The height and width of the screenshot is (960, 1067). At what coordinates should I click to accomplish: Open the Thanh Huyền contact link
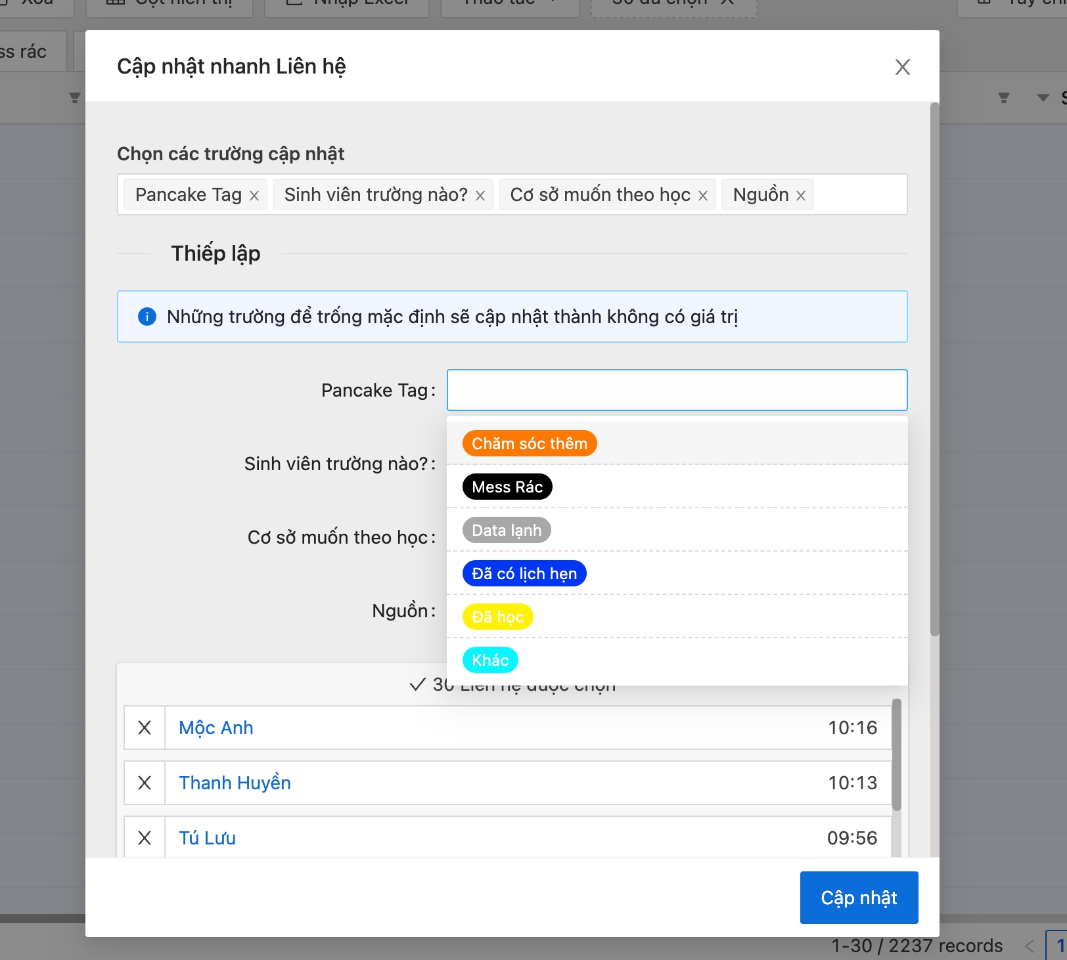pos(235,783)
